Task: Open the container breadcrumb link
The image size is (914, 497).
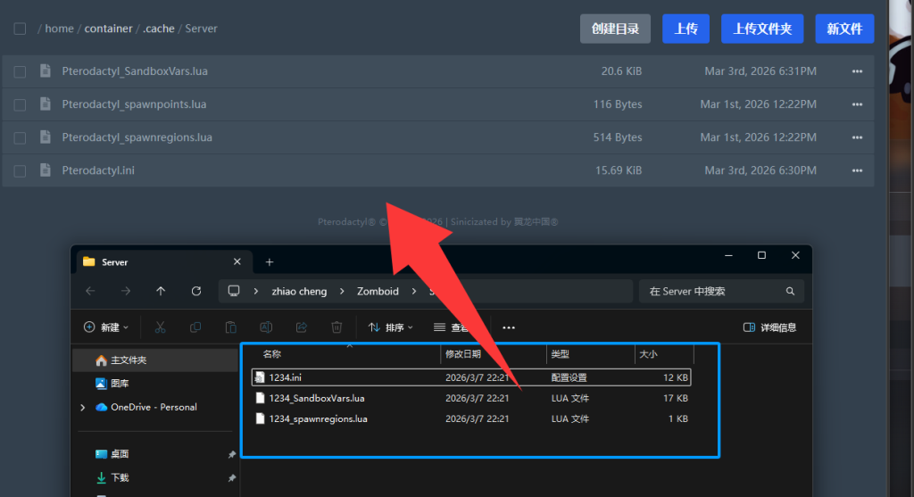Action: click(107, 29)
